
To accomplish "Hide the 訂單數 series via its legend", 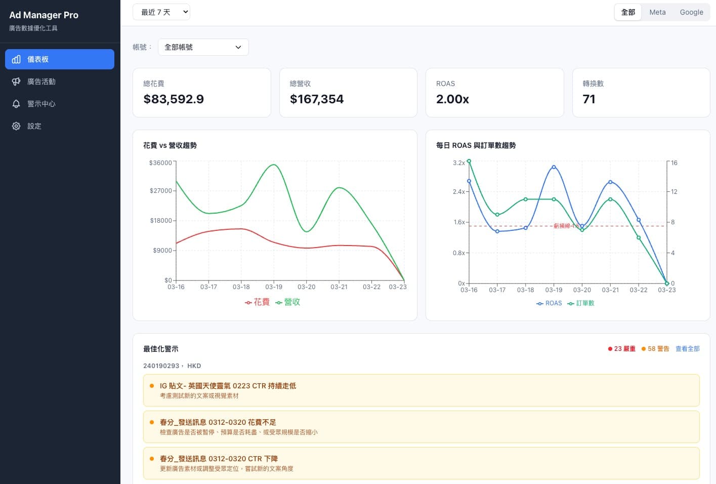I will (581, 303).
